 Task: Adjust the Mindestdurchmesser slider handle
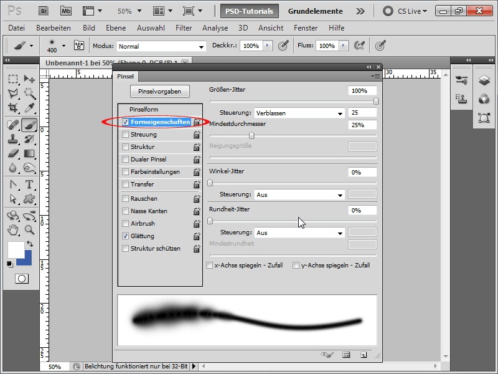click(251, 135)
